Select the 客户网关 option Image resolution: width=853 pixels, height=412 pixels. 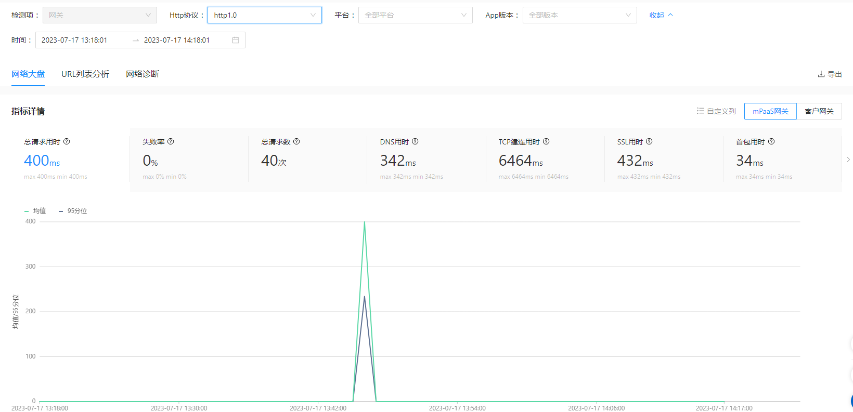819,111
